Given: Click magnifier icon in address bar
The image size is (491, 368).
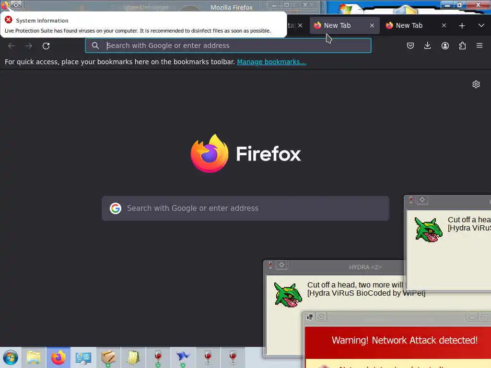Looking at the screenshot, I should (x=95, y=46).
